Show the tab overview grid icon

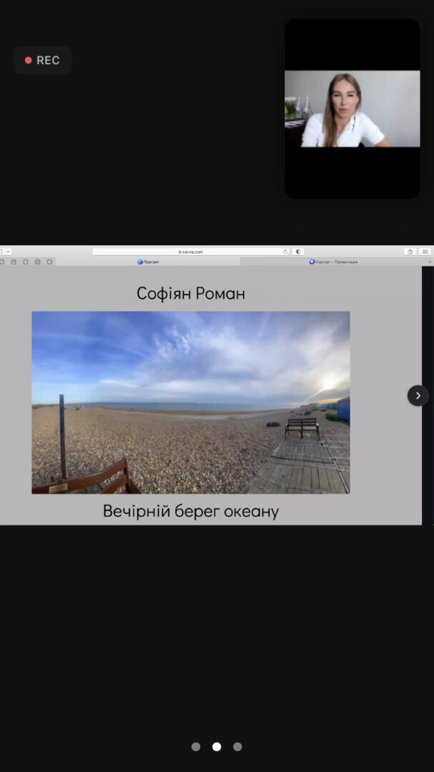coord(425,252)
